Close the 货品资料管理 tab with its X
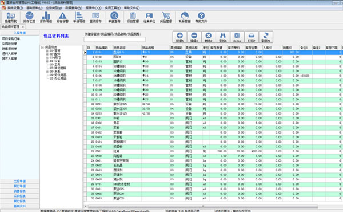343x212 pixels. coord(23,26)
